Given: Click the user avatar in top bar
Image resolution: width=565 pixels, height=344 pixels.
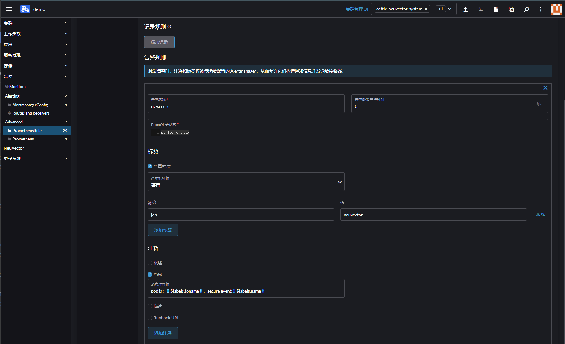Looking at the screenshot, I should [x=556, y=9].
